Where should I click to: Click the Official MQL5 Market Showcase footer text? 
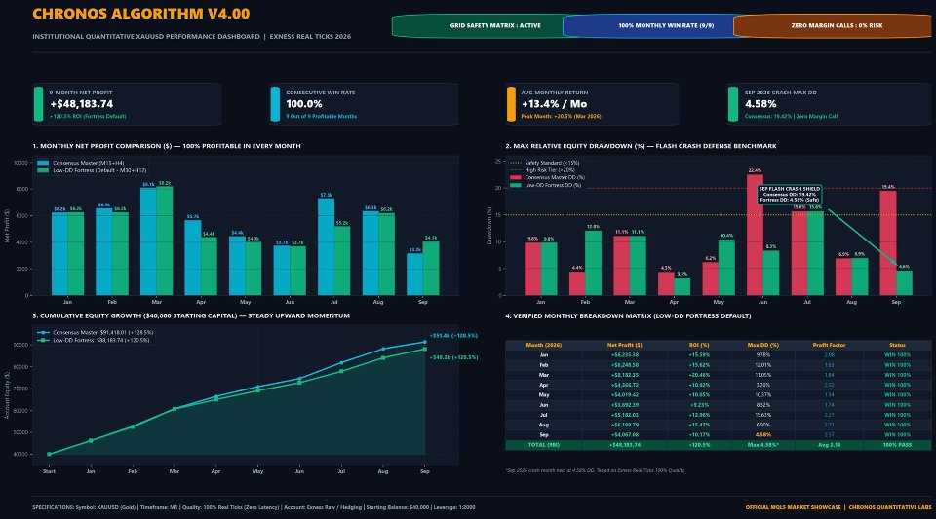pyautogui.click(x=793, y=507)
